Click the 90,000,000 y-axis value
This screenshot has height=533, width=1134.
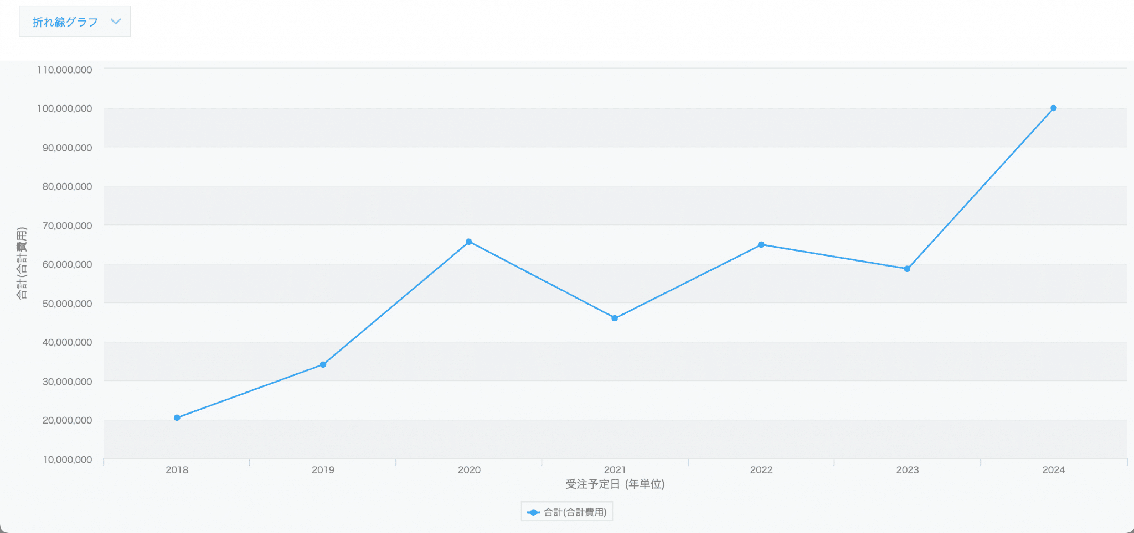(67, 148)
